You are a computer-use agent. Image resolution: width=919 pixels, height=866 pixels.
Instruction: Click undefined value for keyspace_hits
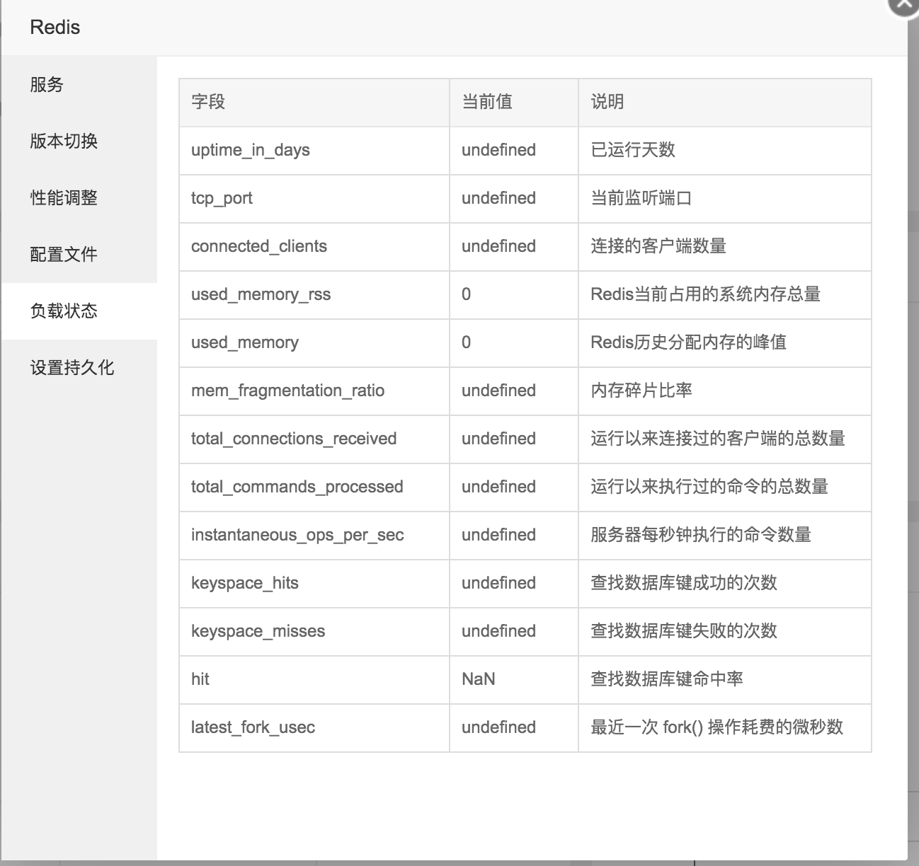498,583
